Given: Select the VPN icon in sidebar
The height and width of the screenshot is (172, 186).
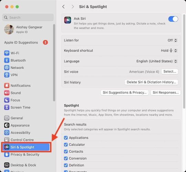Looking at the screenshot, I should coord(7,75).
